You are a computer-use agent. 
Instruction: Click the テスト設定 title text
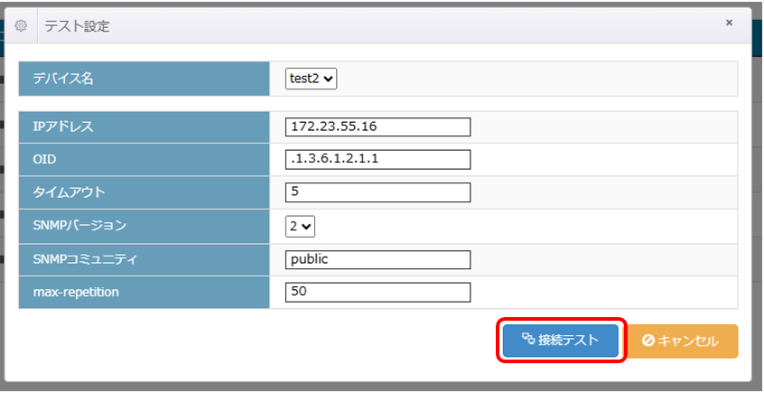tap(78, 26)
